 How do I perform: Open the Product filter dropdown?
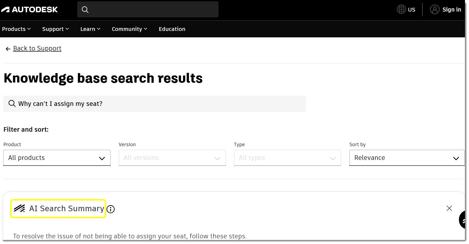(57, 158)
